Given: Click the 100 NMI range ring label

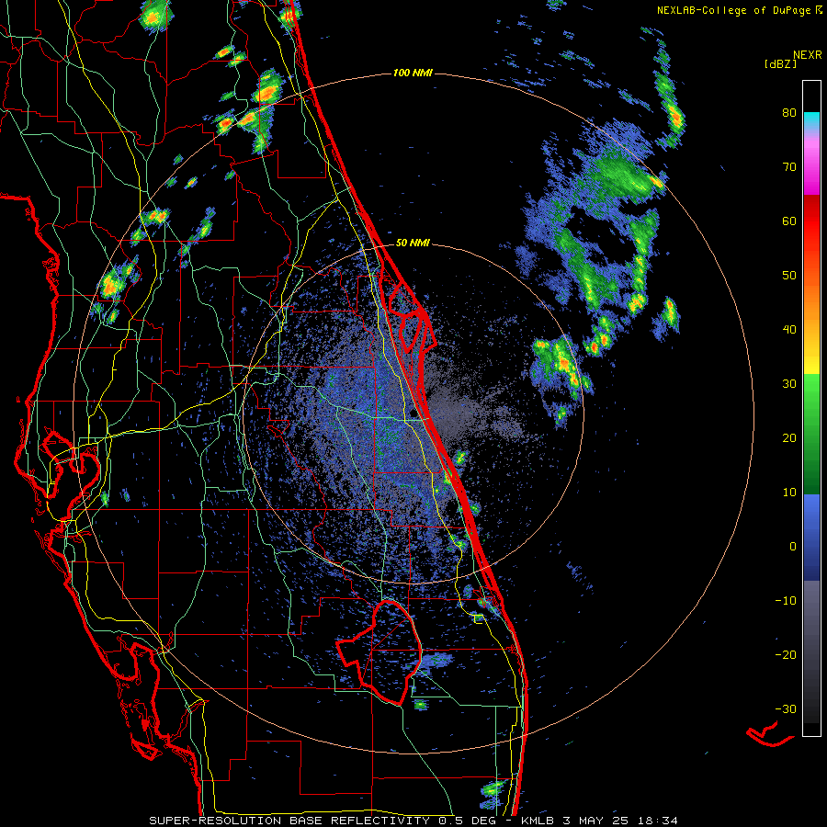Looking at the screenshot, I should click(413, 73).
